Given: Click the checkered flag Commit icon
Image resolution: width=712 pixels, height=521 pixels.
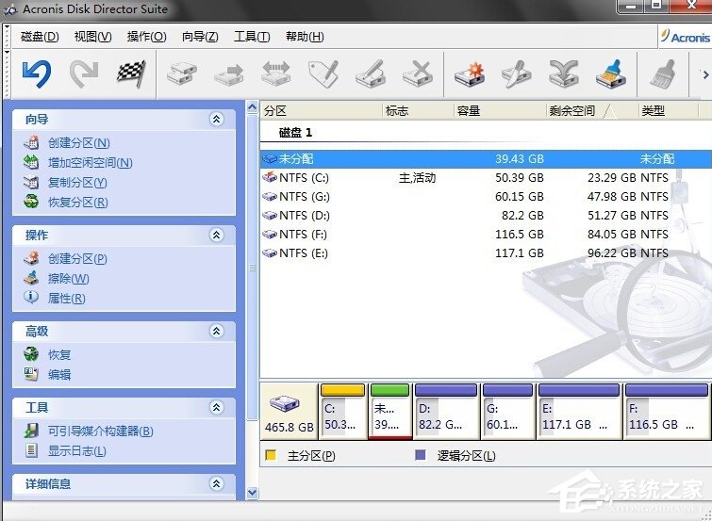Looking at the screenshot, I should point(129,73).
